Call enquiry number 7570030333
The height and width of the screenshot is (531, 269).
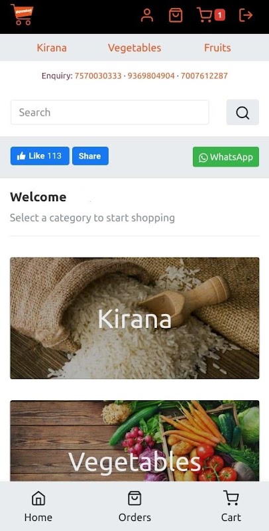(98, 76)
